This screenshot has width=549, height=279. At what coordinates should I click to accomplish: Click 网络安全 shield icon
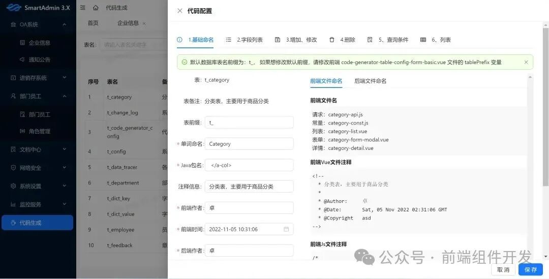click(13, 168)
